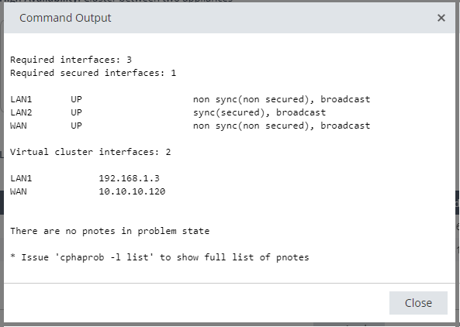Click the IP address 10.10.10.120

click(132, 191)
